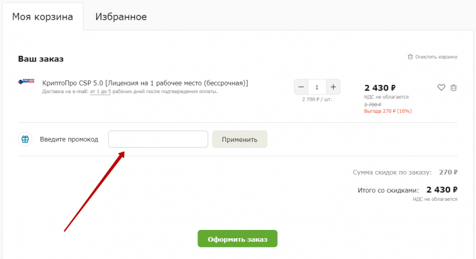Decrease quantity with the minus button
476x259 pixels.
click(x=301, y=87)
